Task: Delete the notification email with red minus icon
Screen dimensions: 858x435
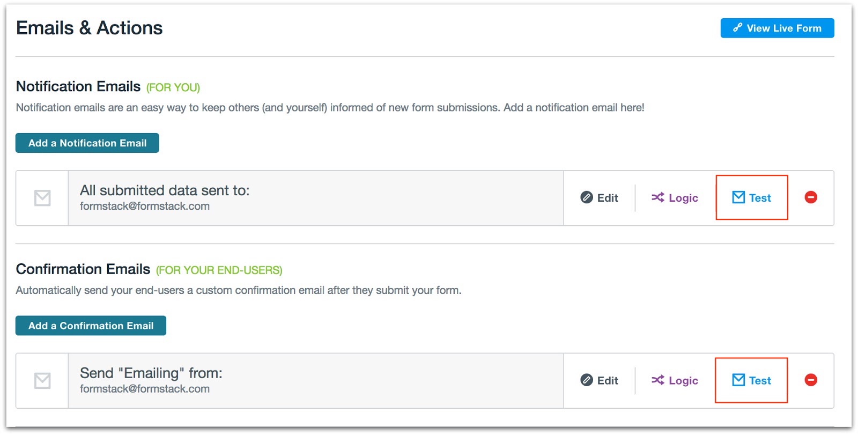Action: (x=811, y=197)
